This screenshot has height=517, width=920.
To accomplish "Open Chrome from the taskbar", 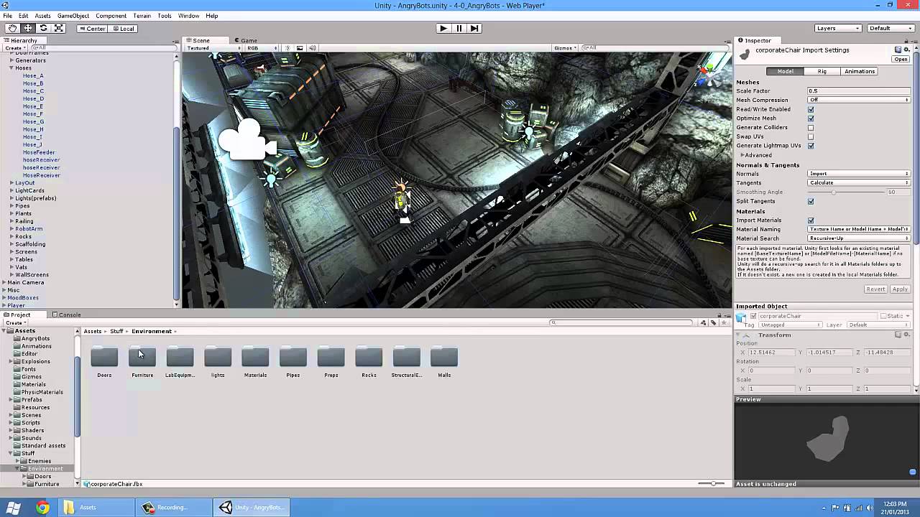I will 42,508.
